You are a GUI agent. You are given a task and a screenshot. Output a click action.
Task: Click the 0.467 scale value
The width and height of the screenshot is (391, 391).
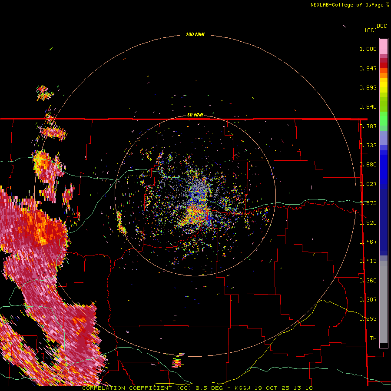[x=368, y=242]
